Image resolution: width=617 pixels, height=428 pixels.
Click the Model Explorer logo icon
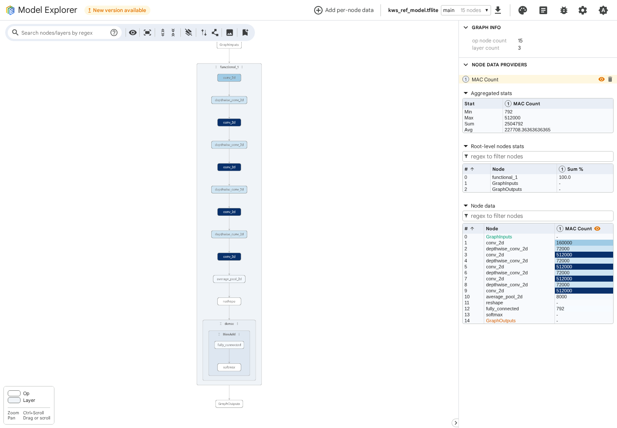pos(10,10)
